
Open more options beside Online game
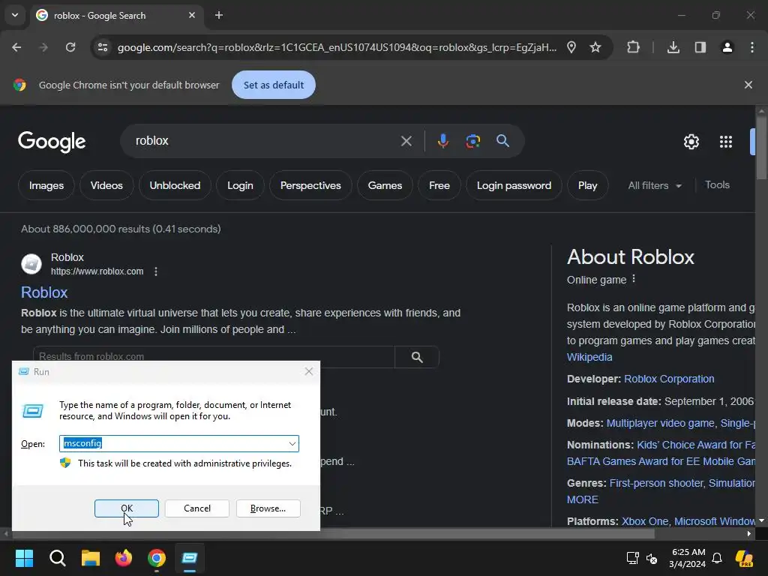click(634, 279)
